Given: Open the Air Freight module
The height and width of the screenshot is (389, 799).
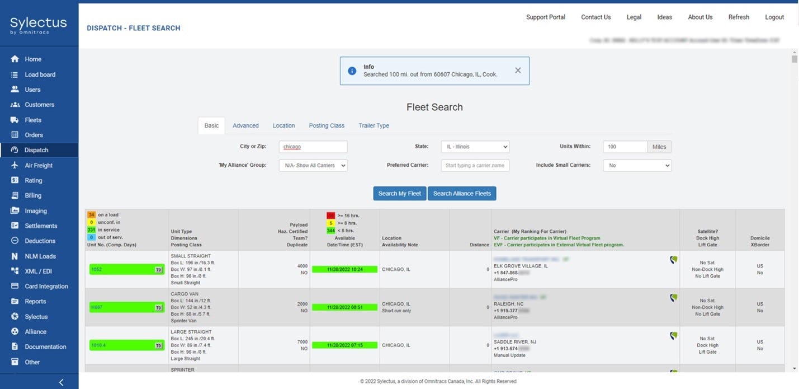Looking at the screenshot, I should click(x=38, y=165).
